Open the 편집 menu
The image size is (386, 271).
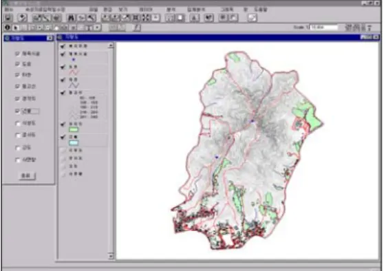pyautogui.click(x=107, y=10)
